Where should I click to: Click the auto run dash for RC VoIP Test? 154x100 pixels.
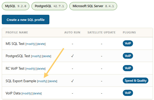(x=72, y=69)
